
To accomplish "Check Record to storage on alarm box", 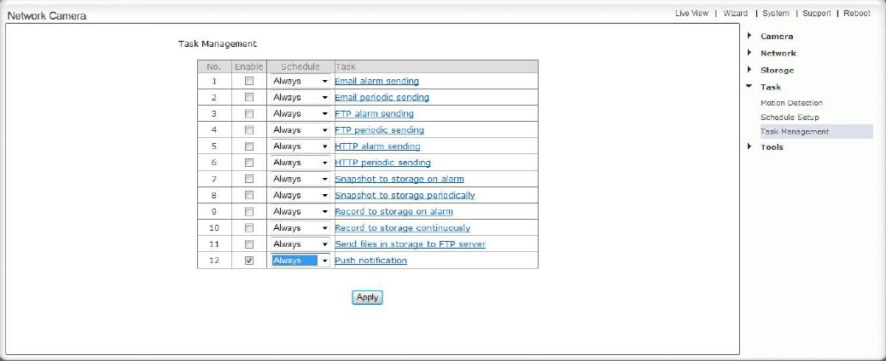I will [249, 211].
